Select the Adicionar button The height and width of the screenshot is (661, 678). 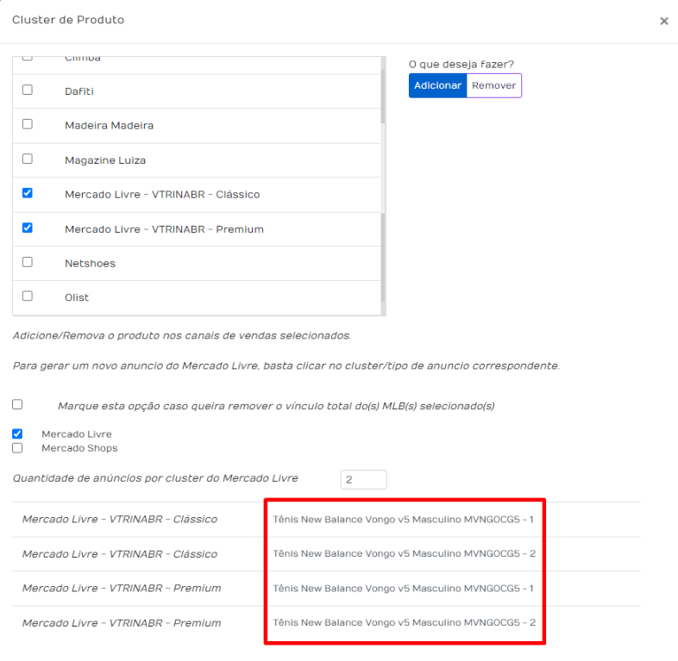pyautogui.click(x=437, y=85)
